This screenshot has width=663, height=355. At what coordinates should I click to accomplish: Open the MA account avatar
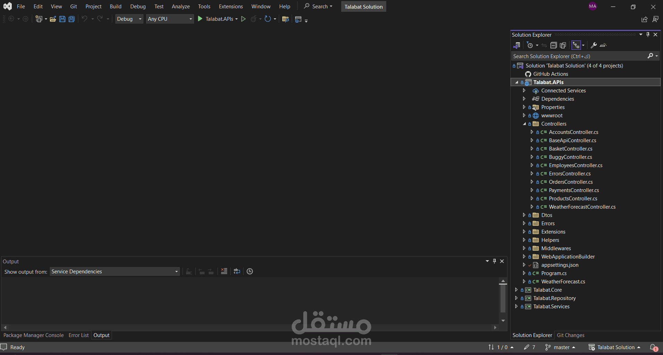593,6
